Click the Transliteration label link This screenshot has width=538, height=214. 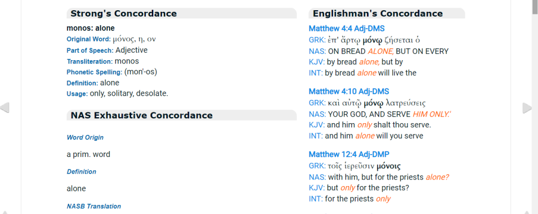click(89, 62)
